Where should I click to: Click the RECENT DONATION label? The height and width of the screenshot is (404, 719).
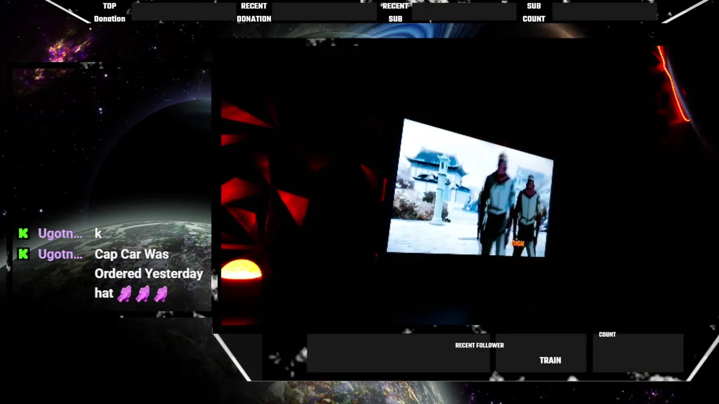coord(254,12)
